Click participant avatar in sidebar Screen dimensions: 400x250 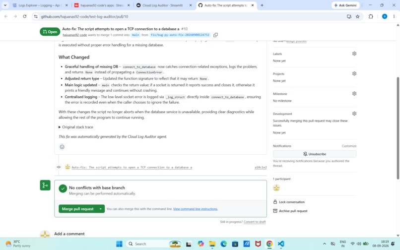click(x=276, y=188)
